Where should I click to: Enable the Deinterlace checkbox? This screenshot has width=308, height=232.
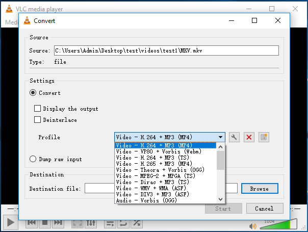(x=37, y=119)
